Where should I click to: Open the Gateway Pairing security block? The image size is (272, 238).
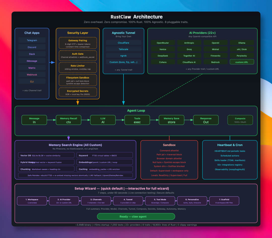coord(78,43)
